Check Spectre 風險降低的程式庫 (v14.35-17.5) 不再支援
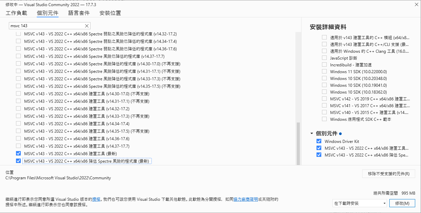Viewport: 421px width, 213px height. click(x=18, y=86)
